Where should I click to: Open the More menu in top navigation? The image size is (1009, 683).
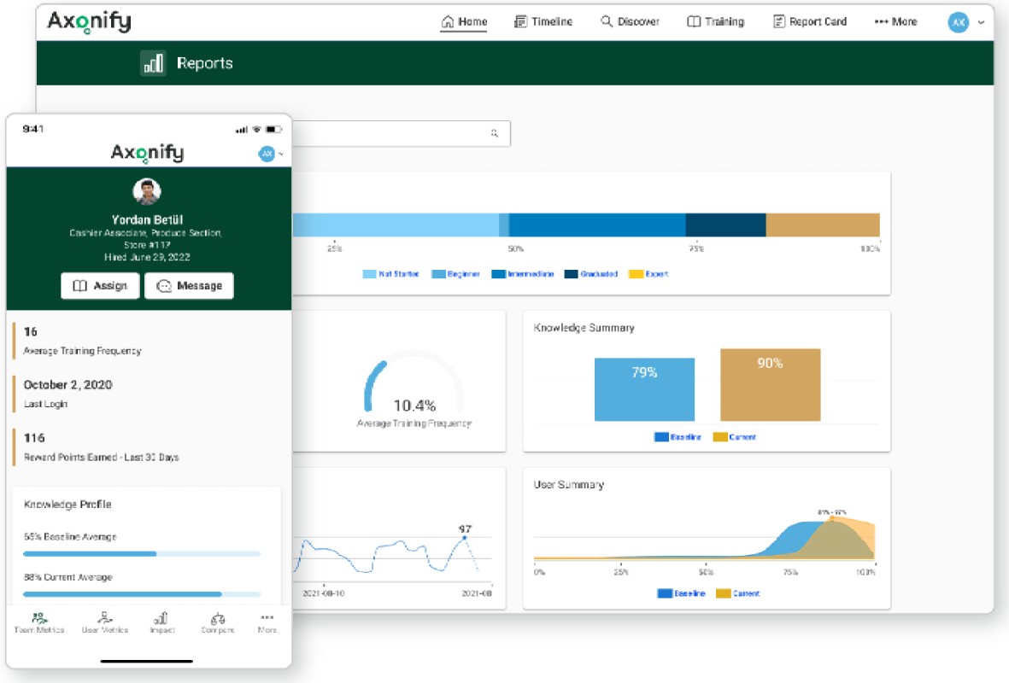[x=895, y=22]
